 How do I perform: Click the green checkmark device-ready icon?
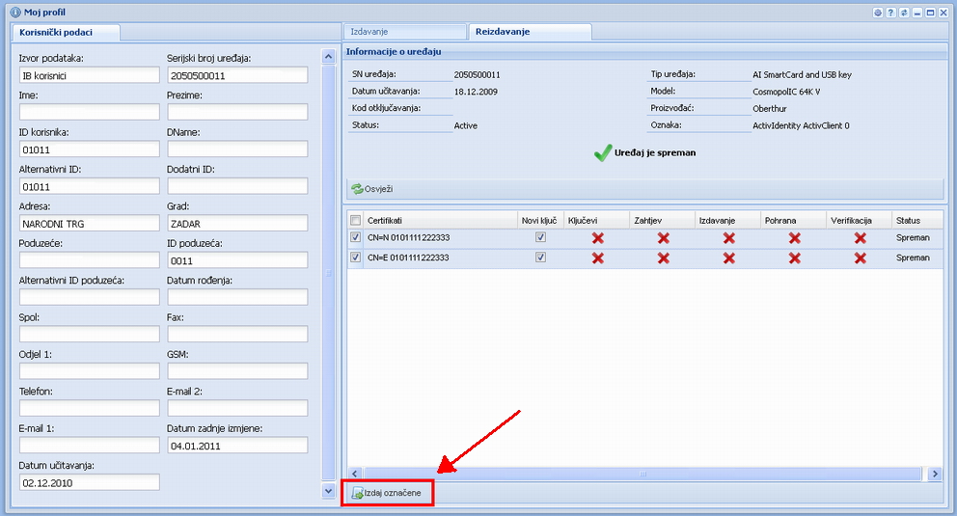[x=603, y=152]
